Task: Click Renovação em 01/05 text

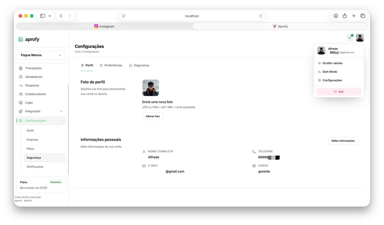Action: [x=34, y=188]
